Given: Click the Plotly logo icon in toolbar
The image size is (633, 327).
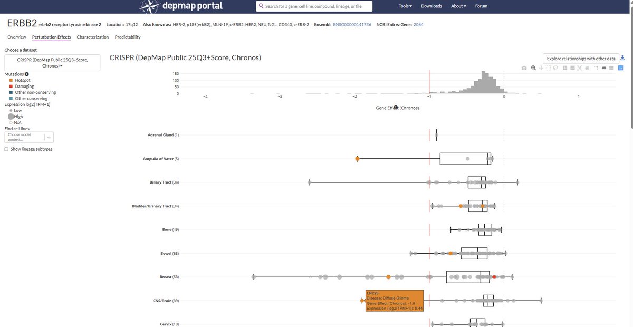Looking at the screenshot, I should tap(620, 68).
